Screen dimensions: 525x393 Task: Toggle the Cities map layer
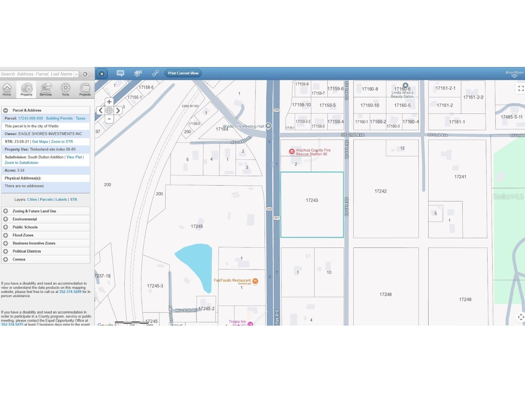pyautogui.click(x=32, y=199)
